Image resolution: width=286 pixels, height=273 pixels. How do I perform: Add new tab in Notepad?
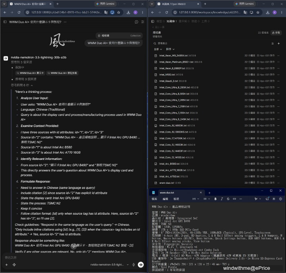tap(209, 193)
